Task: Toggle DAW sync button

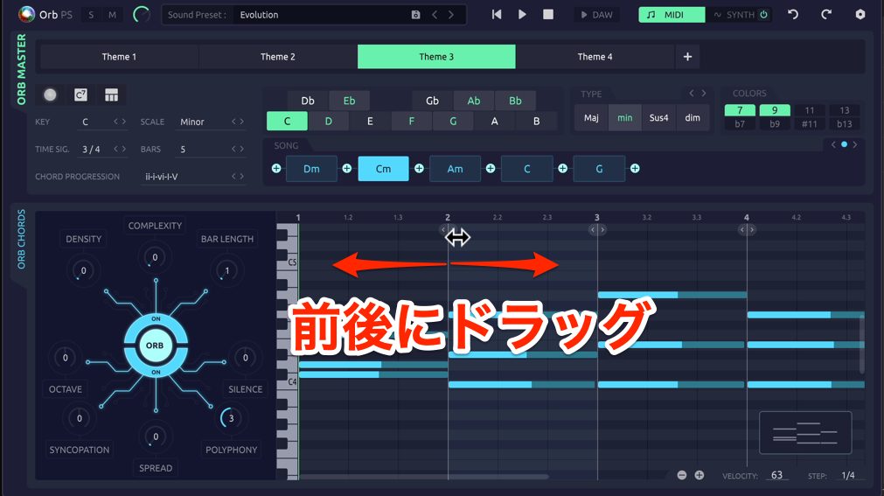Action: click(x=597, y=15)
